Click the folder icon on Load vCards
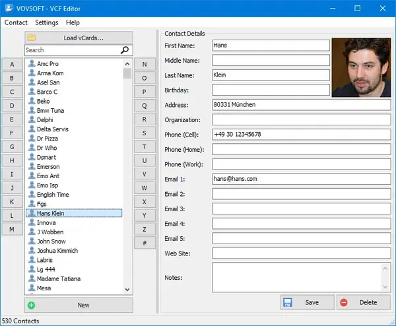Screen dimensions: 396x326 (32, 38)
